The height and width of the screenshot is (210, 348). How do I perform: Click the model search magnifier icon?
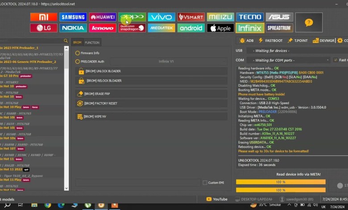click(x=66, y=41)
